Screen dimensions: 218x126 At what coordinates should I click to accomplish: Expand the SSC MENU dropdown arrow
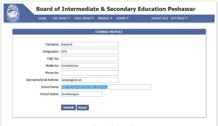coord(69,18)
